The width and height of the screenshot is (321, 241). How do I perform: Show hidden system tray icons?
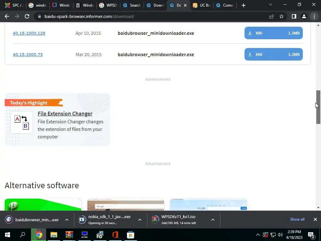(x=258, y=235)
